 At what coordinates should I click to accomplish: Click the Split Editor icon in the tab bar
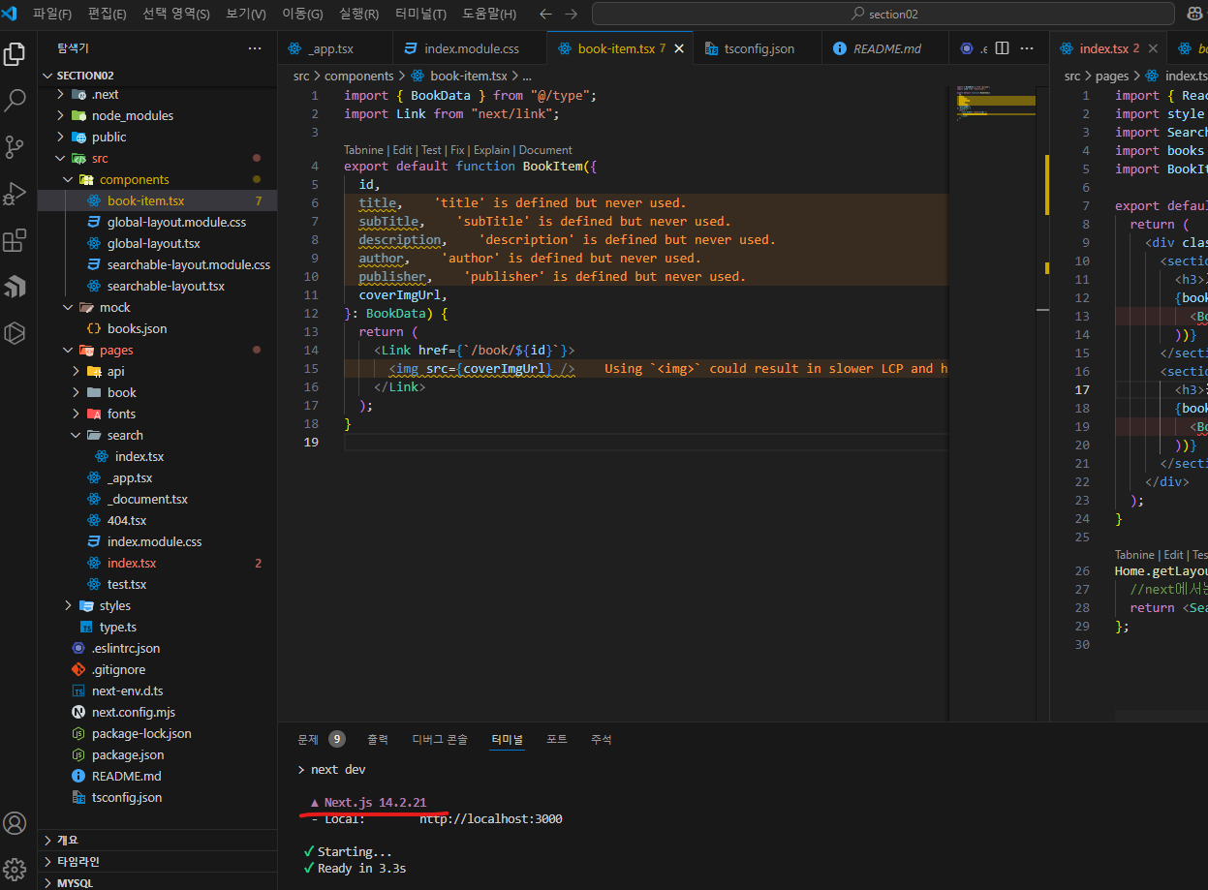[1003, 48]
